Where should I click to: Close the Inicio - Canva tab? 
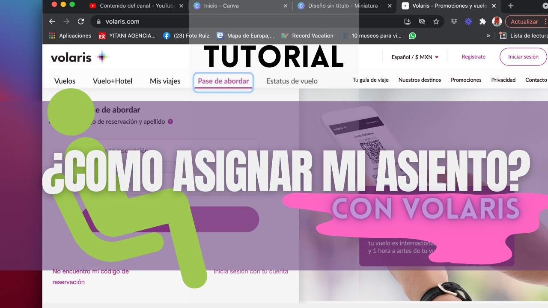coord(286,6)
